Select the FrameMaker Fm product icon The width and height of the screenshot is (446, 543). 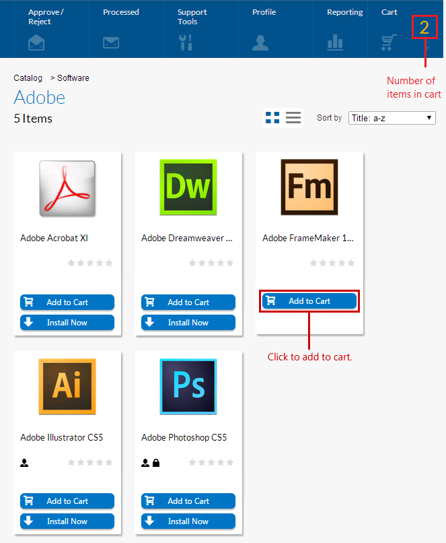click(x=309, y=187)
